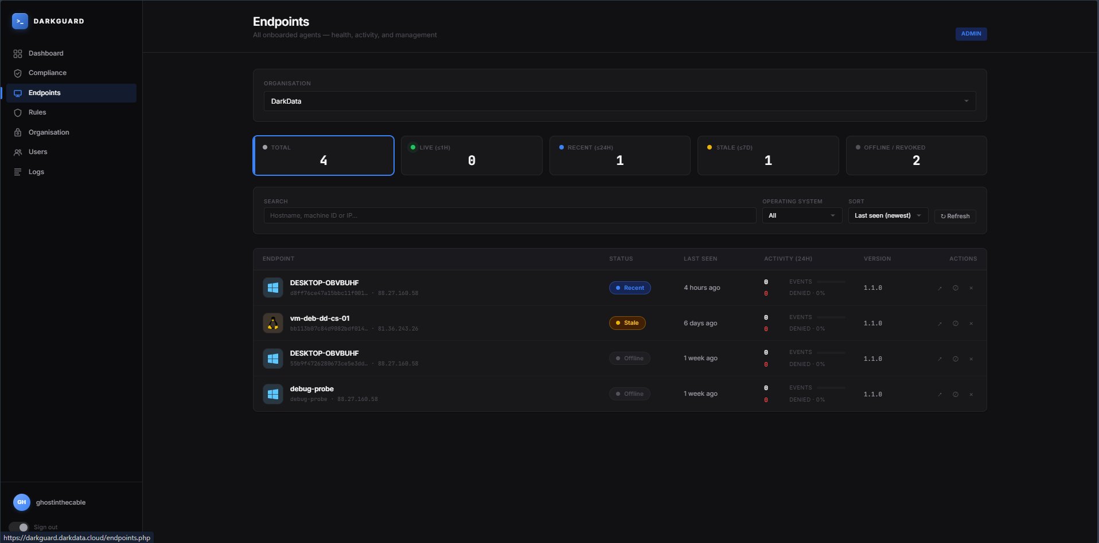
Task: Filter by Stale (≤7d) endpoints card
Action: point(768,155)
